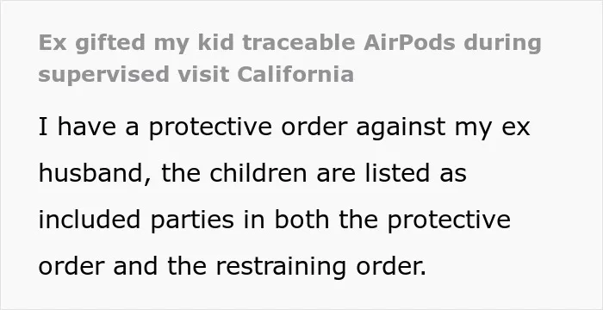Open the post title about traceable AirPods

tap(290, 58)
